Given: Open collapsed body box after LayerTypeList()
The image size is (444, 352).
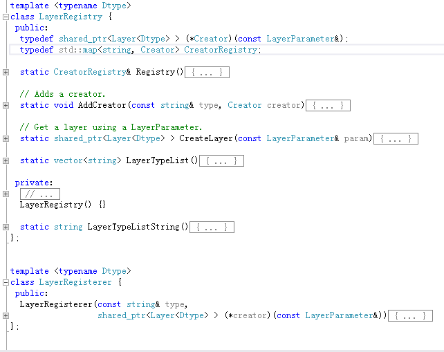Looking at the screenshot, I should [x=222, y=161].
